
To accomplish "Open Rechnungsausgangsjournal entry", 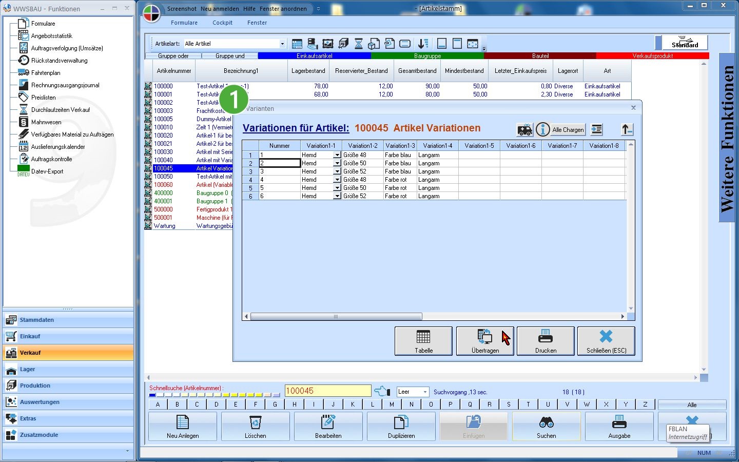I will [65, 85].
